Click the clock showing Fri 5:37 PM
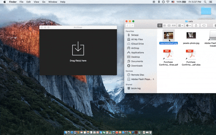Viewport: 216px width, 135px height. [195, 2]
